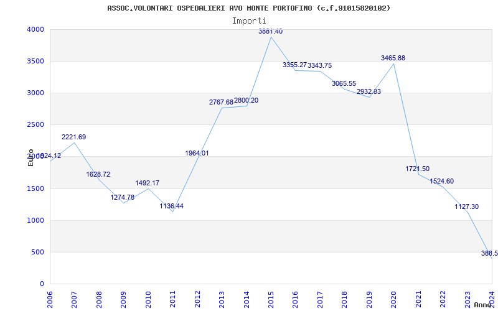The image size is (498, 311).
Task: Click the 388.5 data label for 2024
Action: coord(489,253)
